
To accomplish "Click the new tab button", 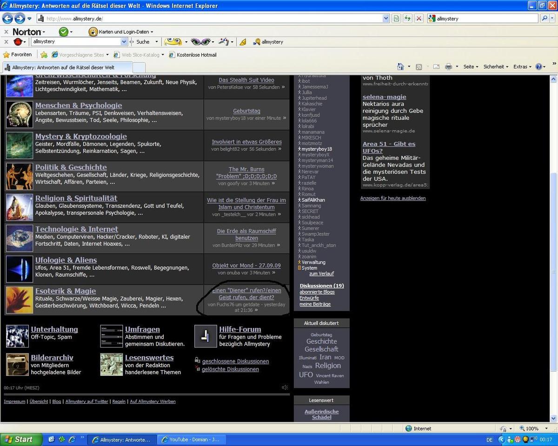I will click(139, 68).
